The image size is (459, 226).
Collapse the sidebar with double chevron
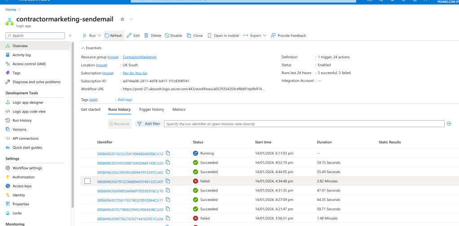(70, 36)
